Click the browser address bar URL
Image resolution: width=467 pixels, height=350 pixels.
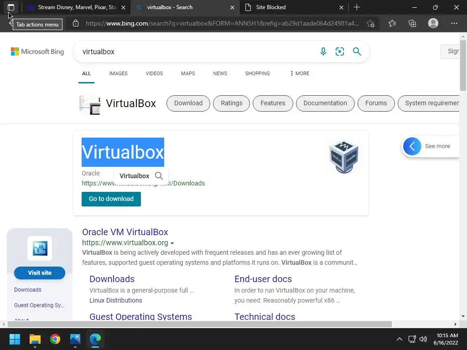click(x=222, y=23)
